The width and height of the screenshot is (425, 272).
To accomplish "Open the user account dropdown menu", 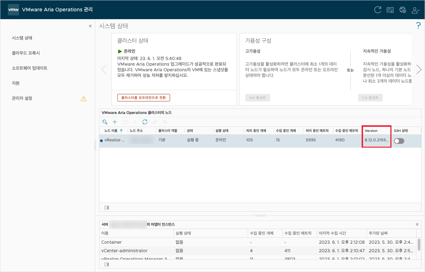I will click(416, 10).
